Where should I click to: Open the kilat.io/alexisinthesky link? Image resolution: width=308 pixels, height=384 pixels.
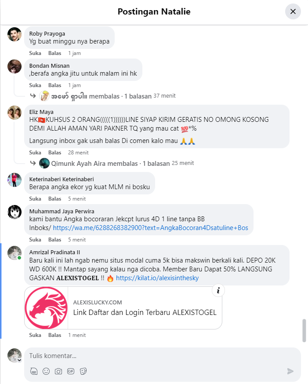click(157, 278)
